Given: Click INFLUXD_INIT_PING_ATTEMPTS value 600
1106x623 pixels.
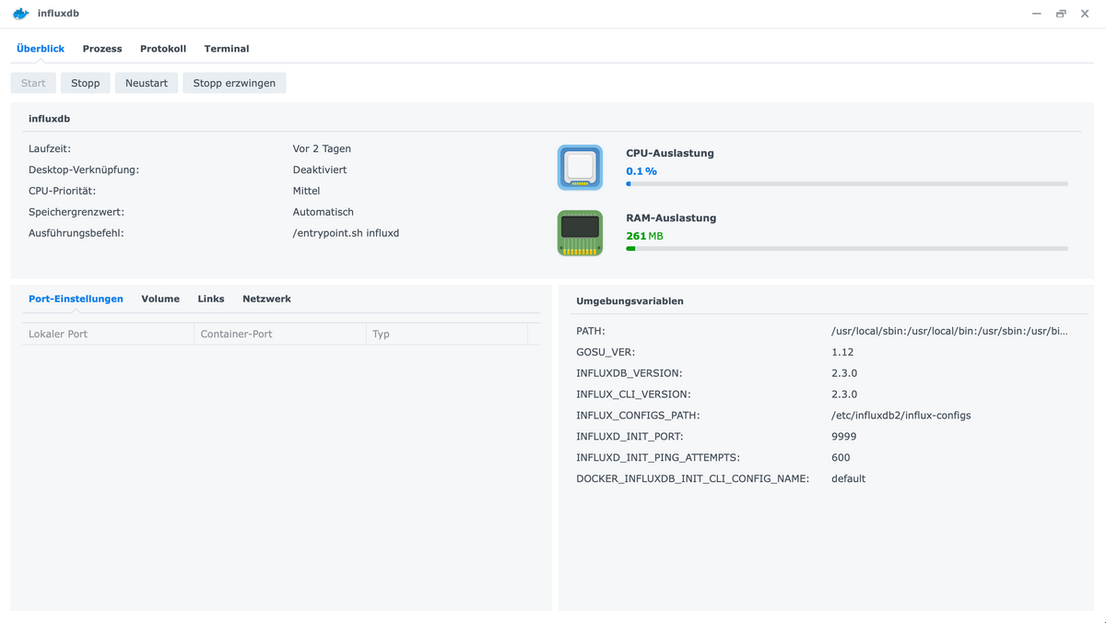Looking at the screenshot, I should pyautogui.click(x=841, y=458).
